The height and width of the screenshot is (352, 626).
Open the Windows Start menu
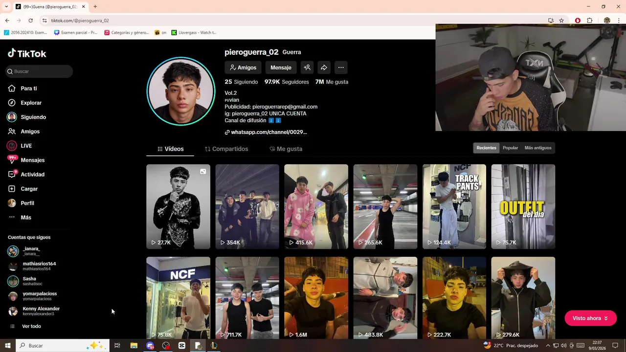click(x=7, y=345)
